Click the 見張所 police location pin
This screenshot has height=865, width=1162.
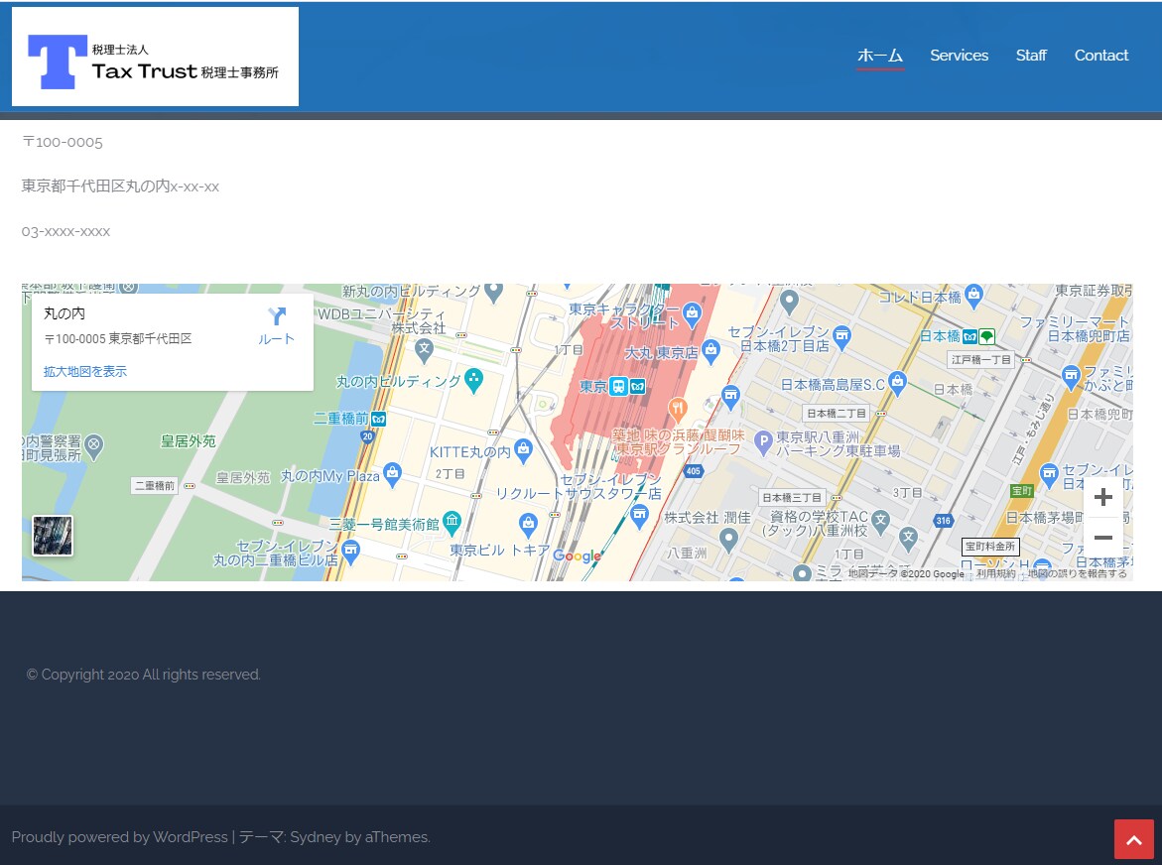click(x=93, y=446)
